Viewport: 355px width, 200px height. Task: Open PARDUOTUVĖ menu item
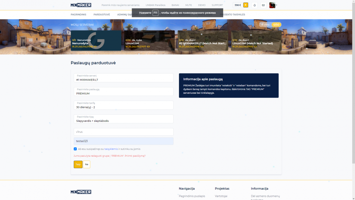pos(102,15)
